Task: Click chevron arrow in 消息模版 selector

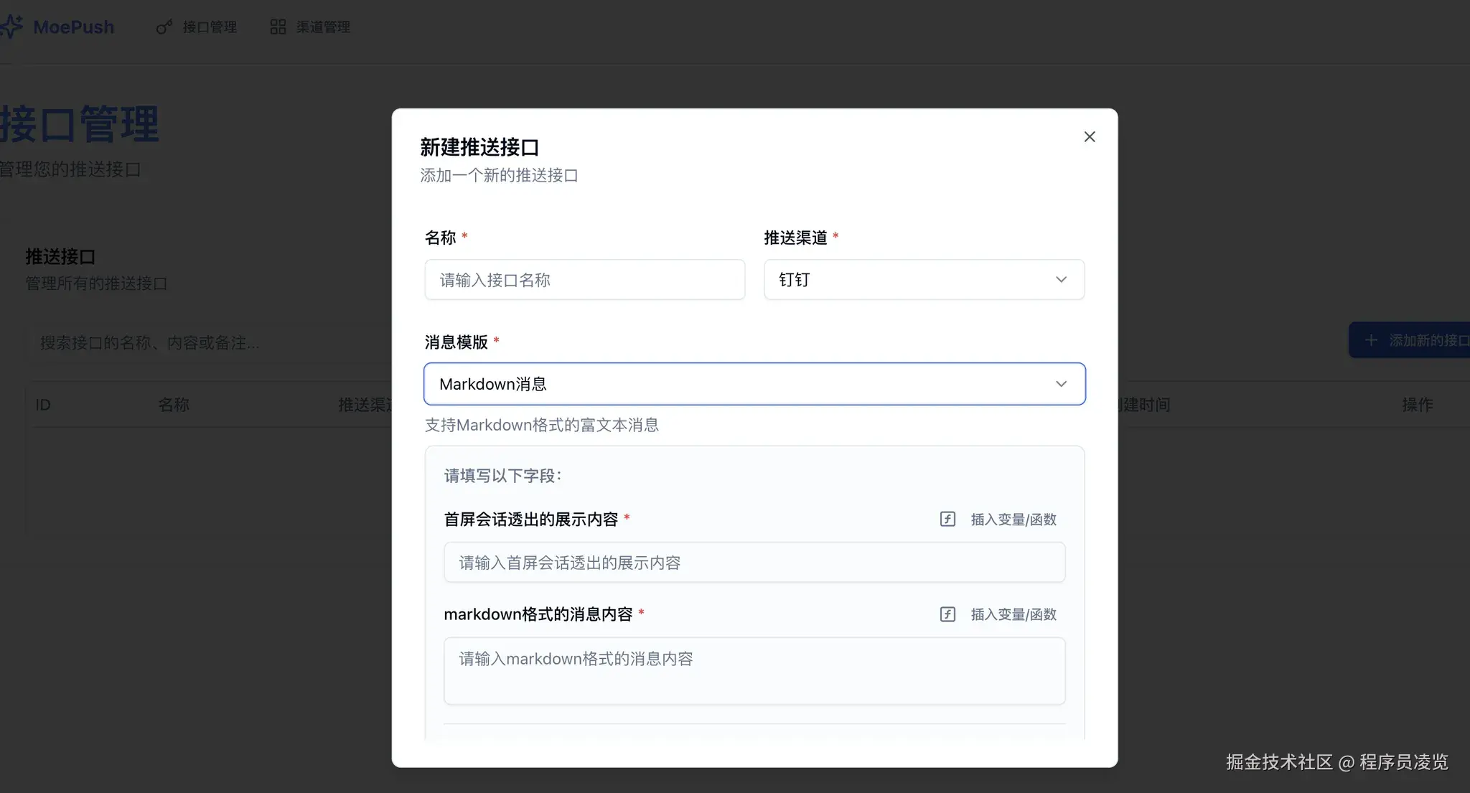Action: (1061, 384)
